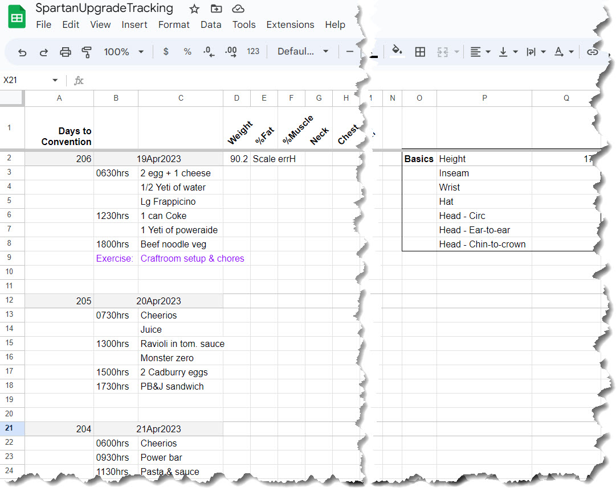
Task: Open text wrapping options
Action: coord(536,52)
